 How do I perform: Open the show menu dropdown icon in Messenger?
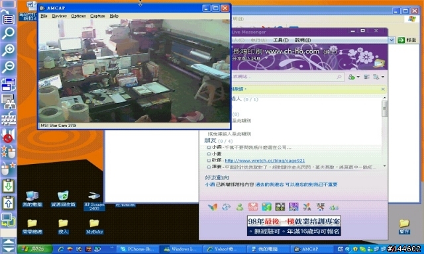pyautogui.click(x=378, y=77)
